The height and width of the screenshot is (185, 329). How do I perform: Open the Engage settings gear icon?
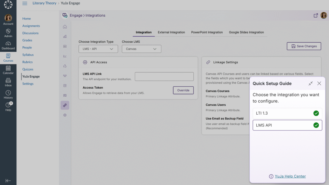65,115
